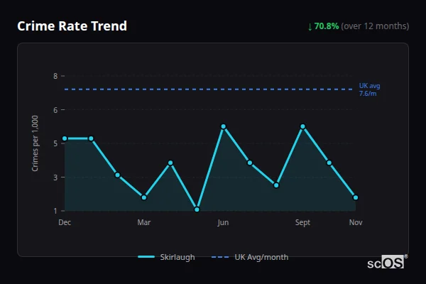
Task: Toggle the Skirlaugh legend series
Action: 166,257
